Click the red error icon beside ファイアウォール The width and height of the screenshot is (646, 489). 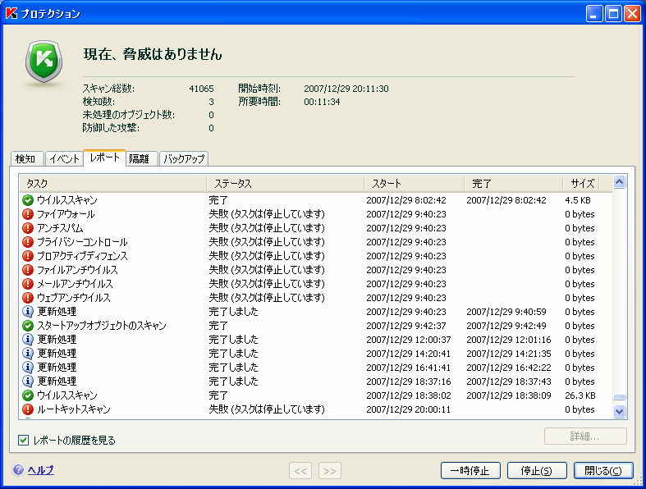click(28, 214)
